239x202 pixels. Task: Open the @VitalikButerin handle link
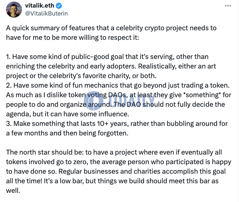click(46, 14)
